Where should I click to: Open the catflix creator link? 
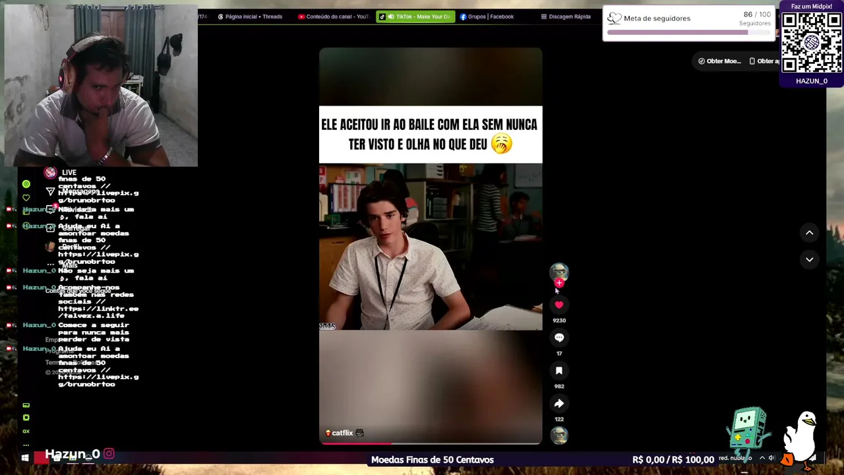342,433
